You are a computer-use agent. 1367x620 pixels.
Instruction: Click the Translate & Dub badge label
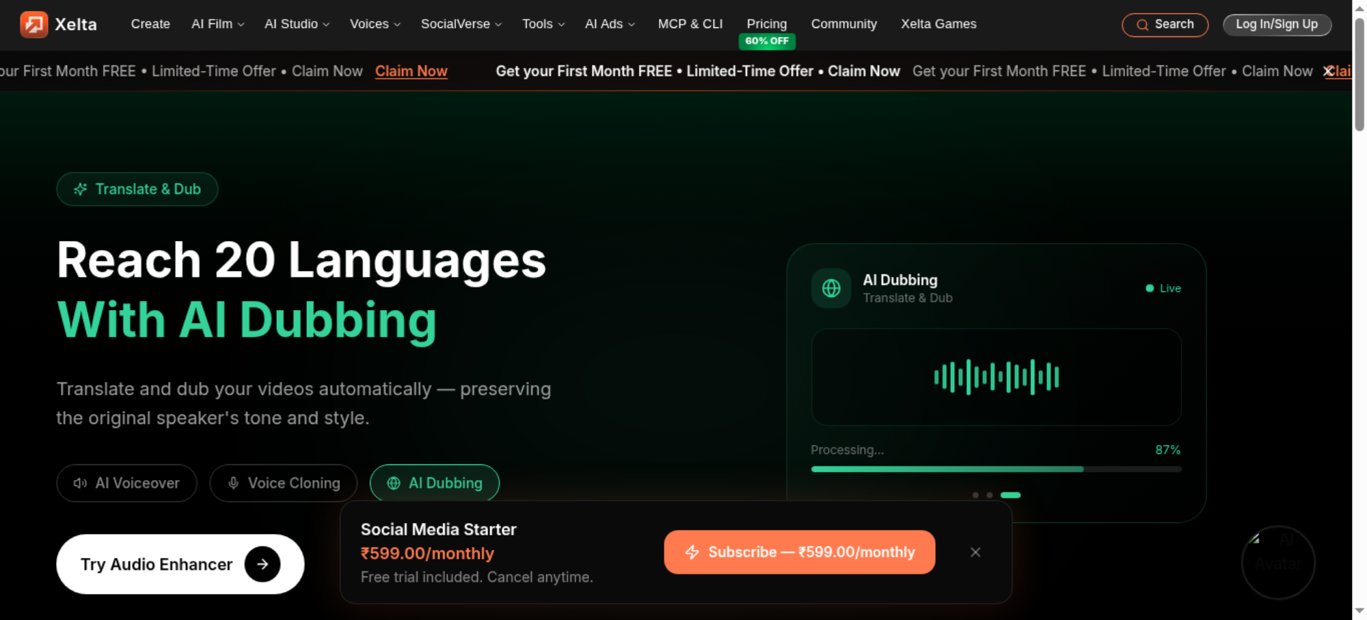pyautogui.click(x=148, y=189)
